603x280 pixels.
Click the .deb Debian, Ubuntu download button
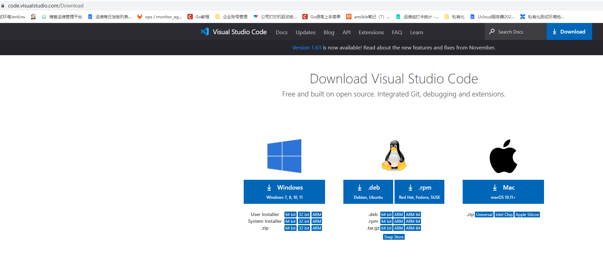point(368,192)
